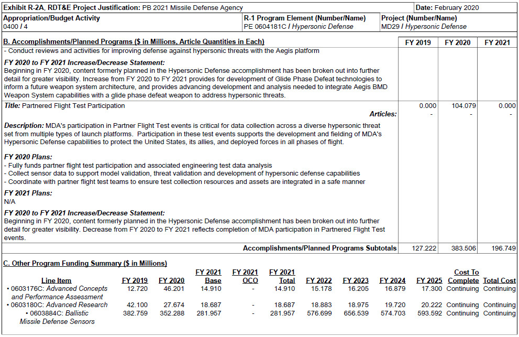Click the Accomplishments/Planned Programs Subtotals label
Screen dimensions: 519x337
coord(319,248)
